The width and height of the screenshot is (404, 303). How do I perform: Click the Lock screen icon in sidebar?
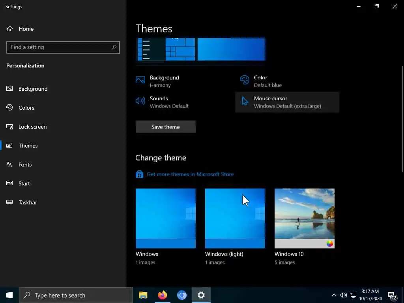click(9, 127)
